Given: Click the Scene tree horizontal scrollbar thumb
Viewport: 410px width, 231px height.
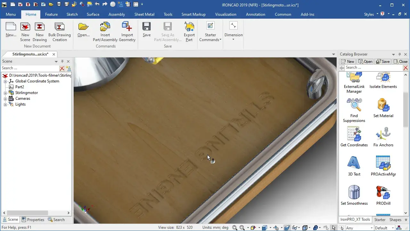Looking at the screenshot, I should tap(28, 213).
